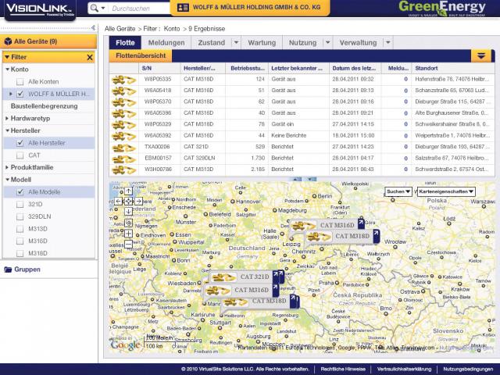This screenshot has width=500, height=375.
Task: Expand the table pane splitter down arrow
Action: pyautogui.click(x=310, y=179)
